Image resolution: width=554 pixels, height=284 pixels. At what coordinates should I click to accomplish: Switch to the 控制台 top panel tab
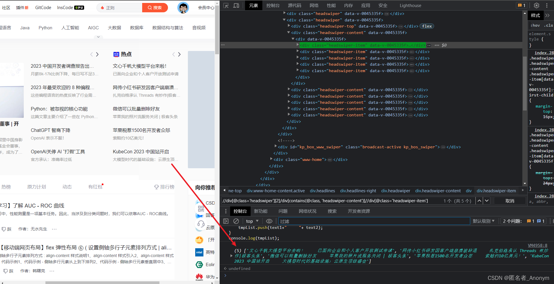[273, 5]
